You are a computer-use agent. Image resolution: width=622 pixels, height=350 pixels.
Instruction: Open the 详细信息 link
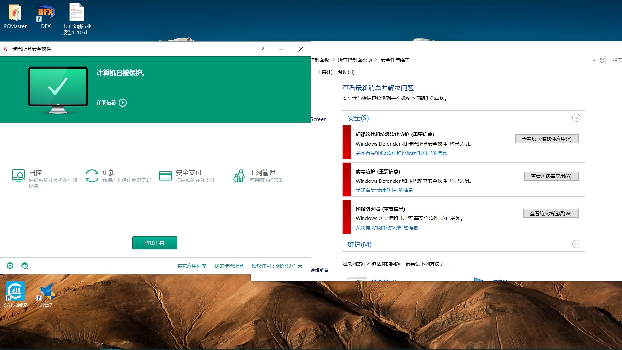point(106,103)
